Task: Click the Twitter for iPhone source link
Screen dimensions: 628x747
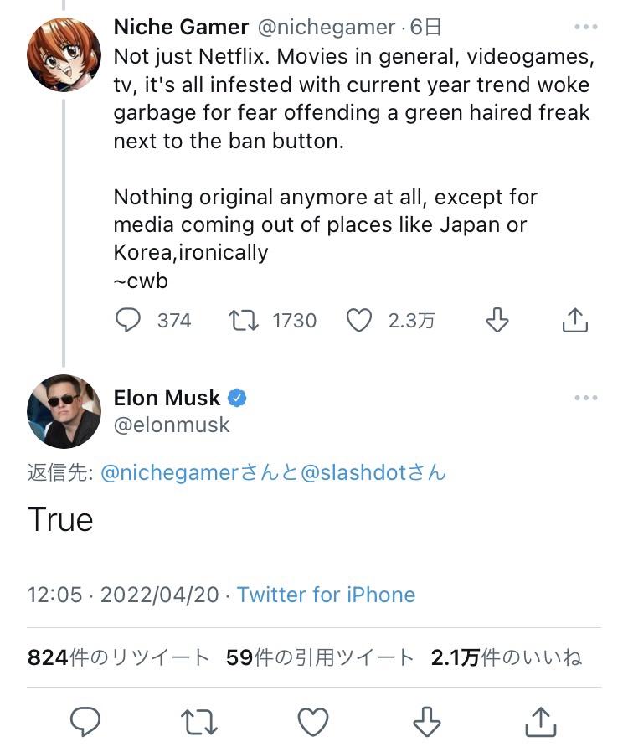Action: [326, 595]
